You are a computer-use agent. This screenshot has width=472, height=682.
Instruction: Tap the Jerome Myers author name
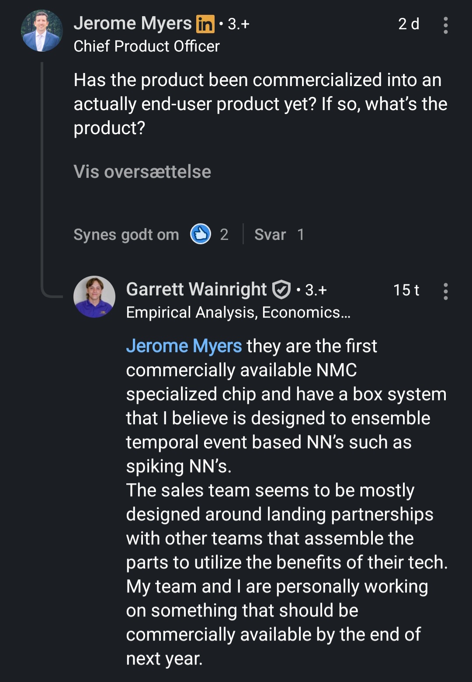(132, 24)
